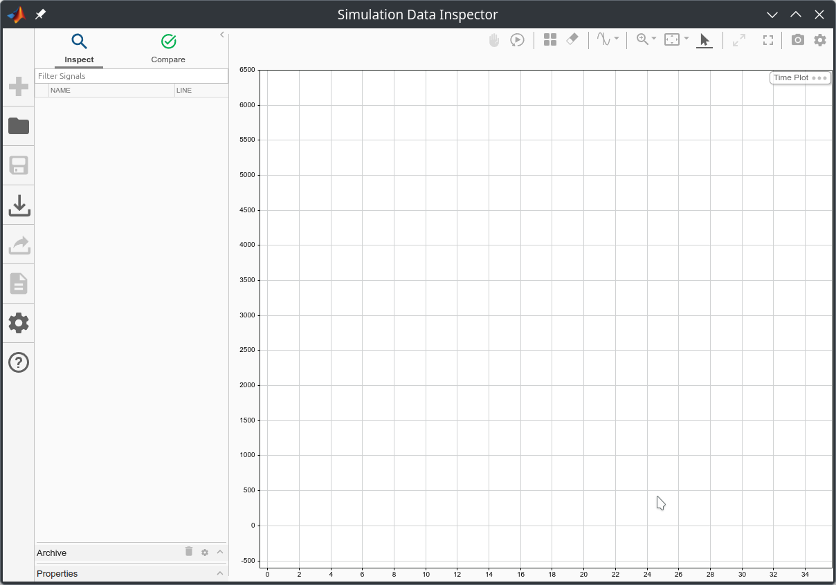836x585 pixels.
Task: Open the zoom options dropdown arrow
Action: click(654, 39)
